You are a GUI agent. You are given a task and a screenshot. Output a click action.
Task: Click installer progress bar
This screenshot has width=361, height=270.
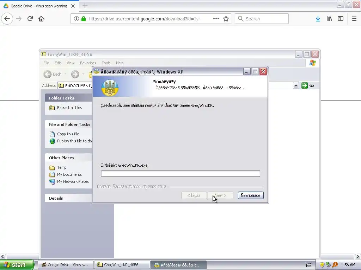[180, 174]
